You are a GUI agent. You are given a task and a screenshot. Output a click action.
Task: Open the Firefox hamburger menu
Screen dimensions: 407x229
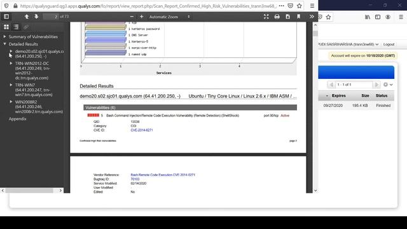(312, 6)
